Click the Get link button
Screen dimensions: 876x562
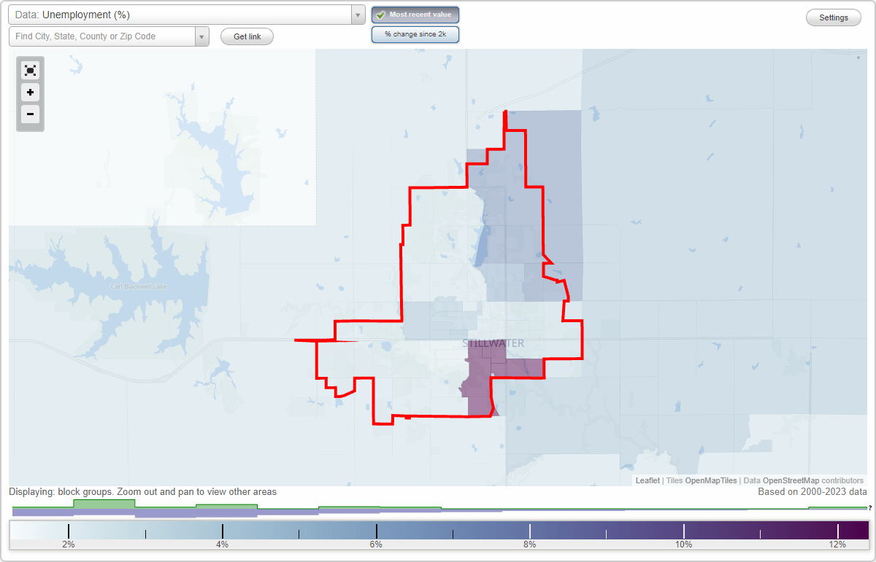247,36
